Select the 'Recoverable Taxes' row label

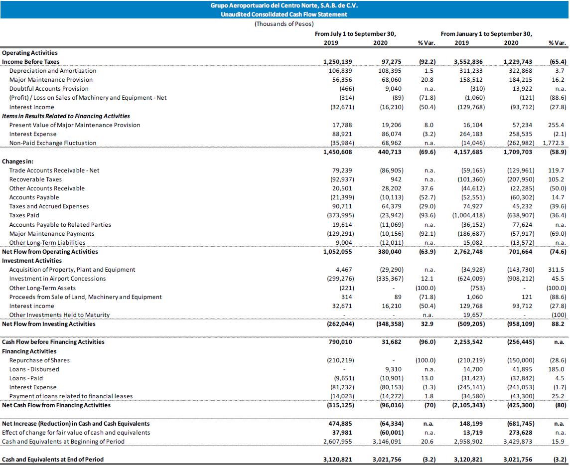click(x=35, y=179)
